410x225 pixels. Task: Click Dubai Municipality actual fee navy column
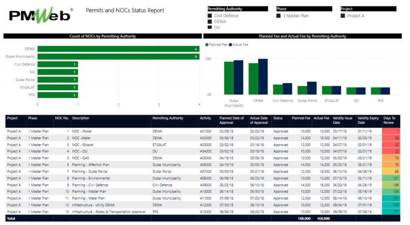coord(239,77)
